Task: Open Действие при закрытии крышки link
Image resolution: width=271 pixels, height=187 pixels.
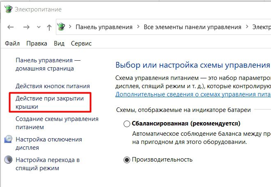Action: click(x=50, y=103)
